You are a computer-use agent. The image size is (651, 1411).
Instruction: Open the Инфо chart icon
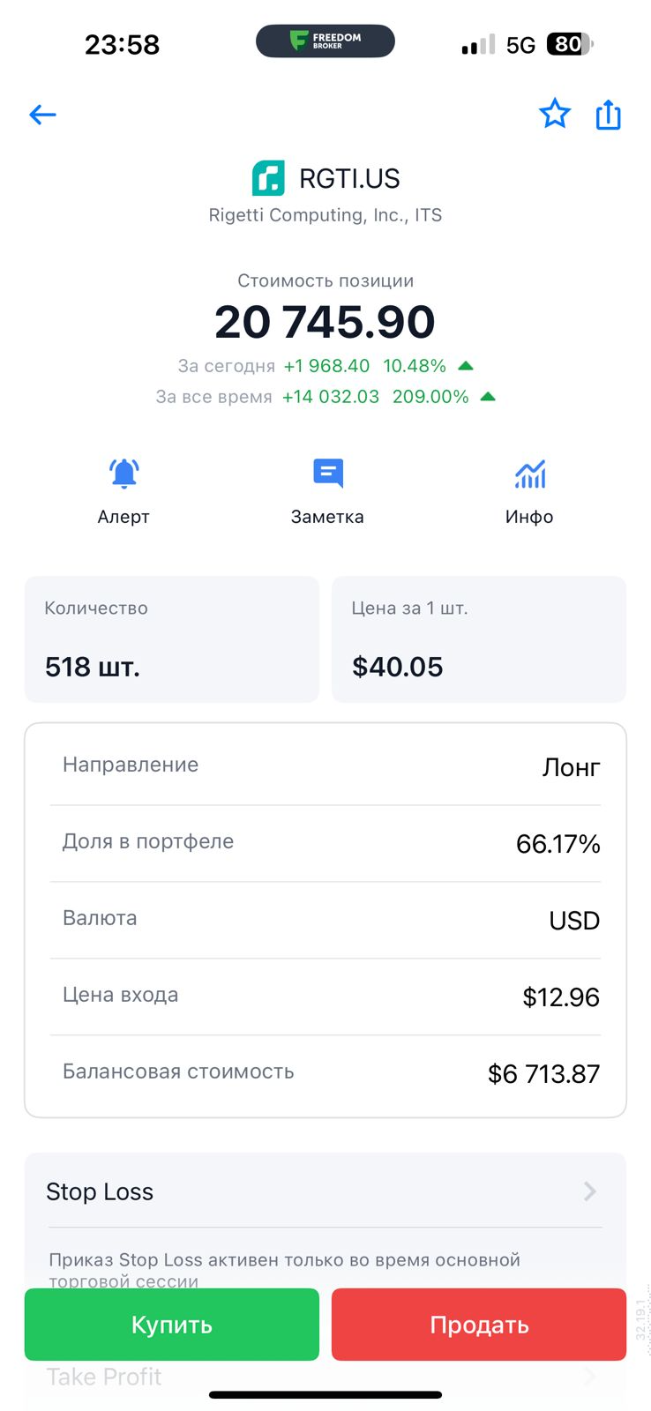coord(529,474)
